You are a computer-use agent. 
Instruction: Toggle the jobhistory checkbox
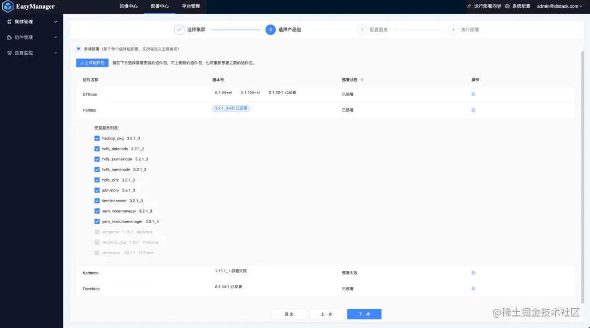pos(97,190)
